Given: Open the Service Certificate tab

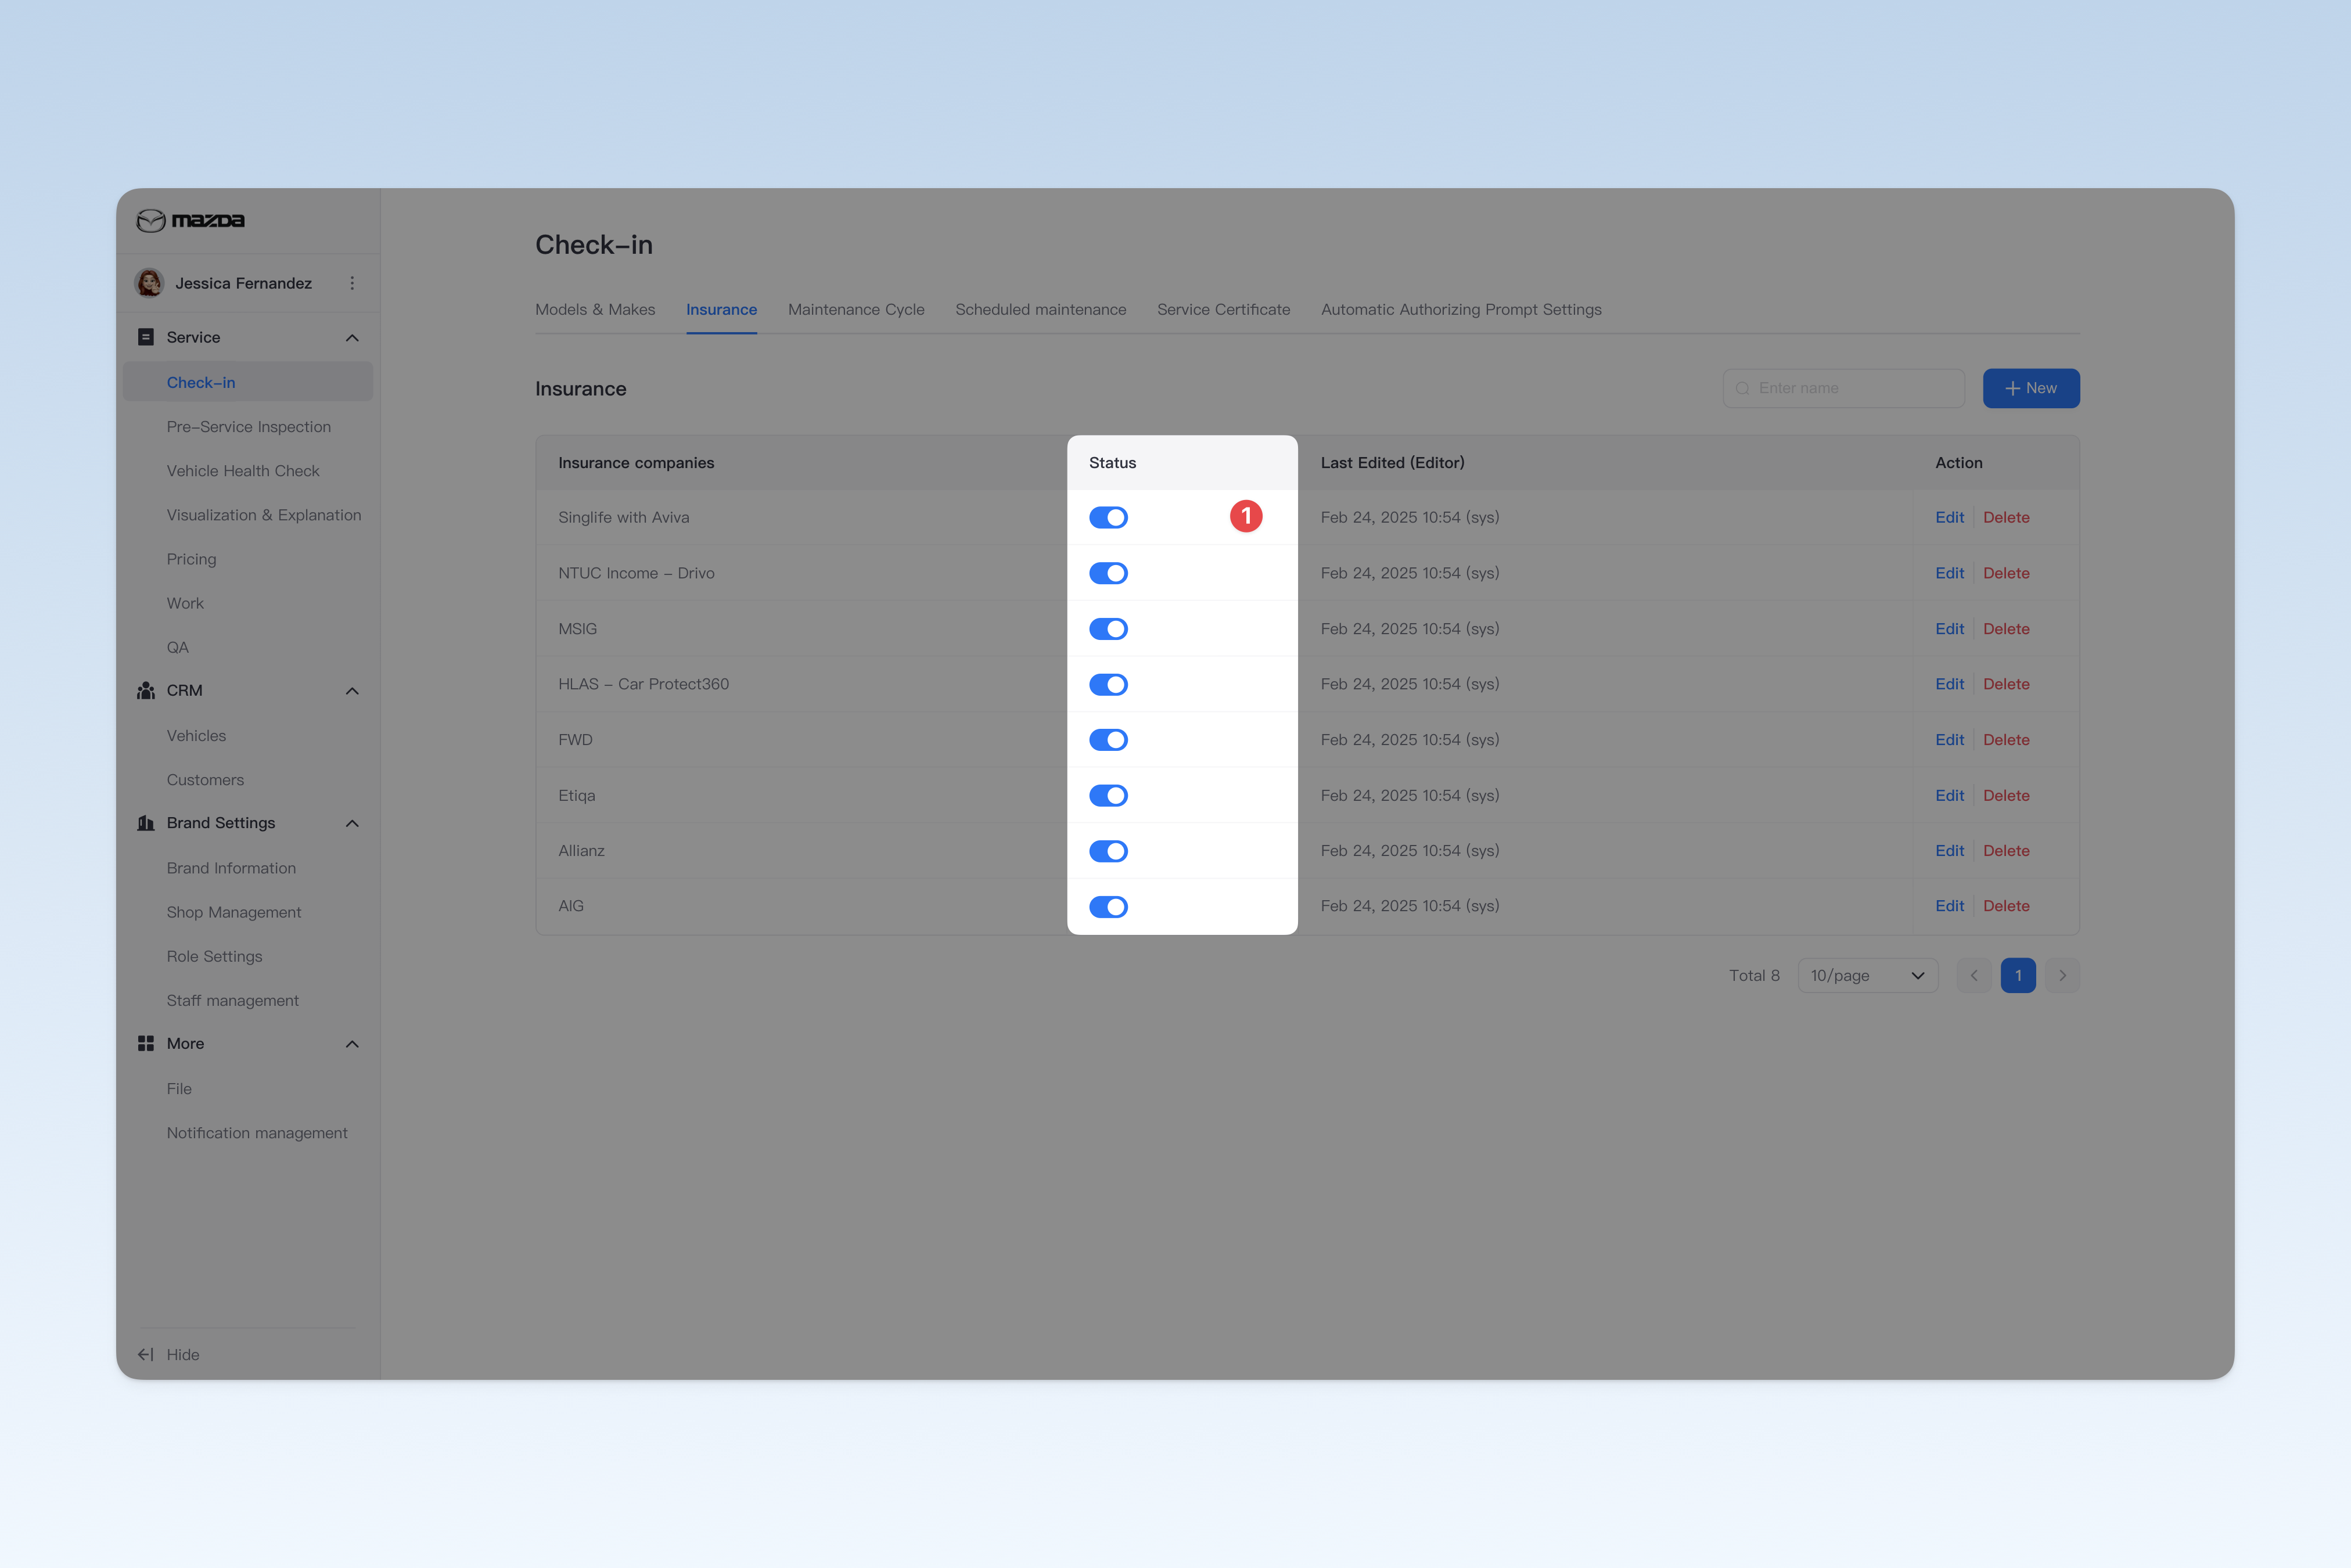Looking at the screenshot, I should click(1223, 309).
